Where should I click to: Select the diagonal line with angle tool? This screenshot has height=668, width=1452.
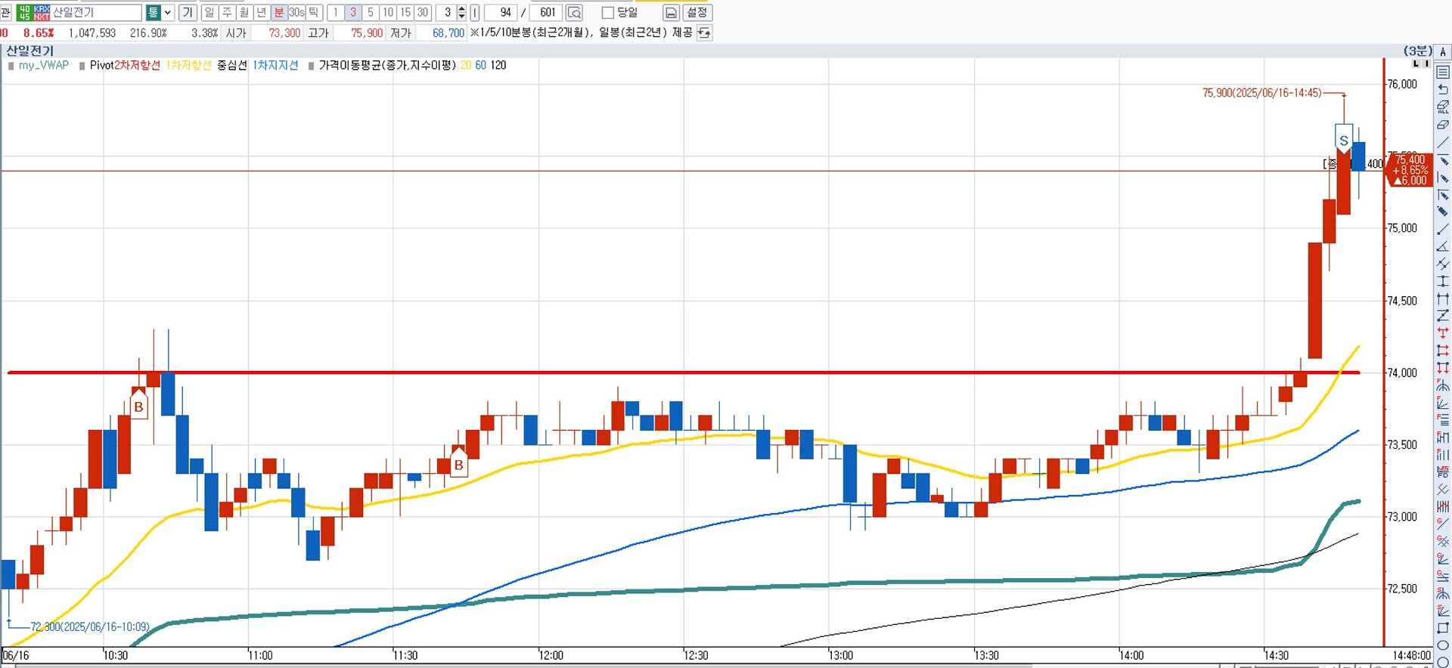[x=1443, y=246]
